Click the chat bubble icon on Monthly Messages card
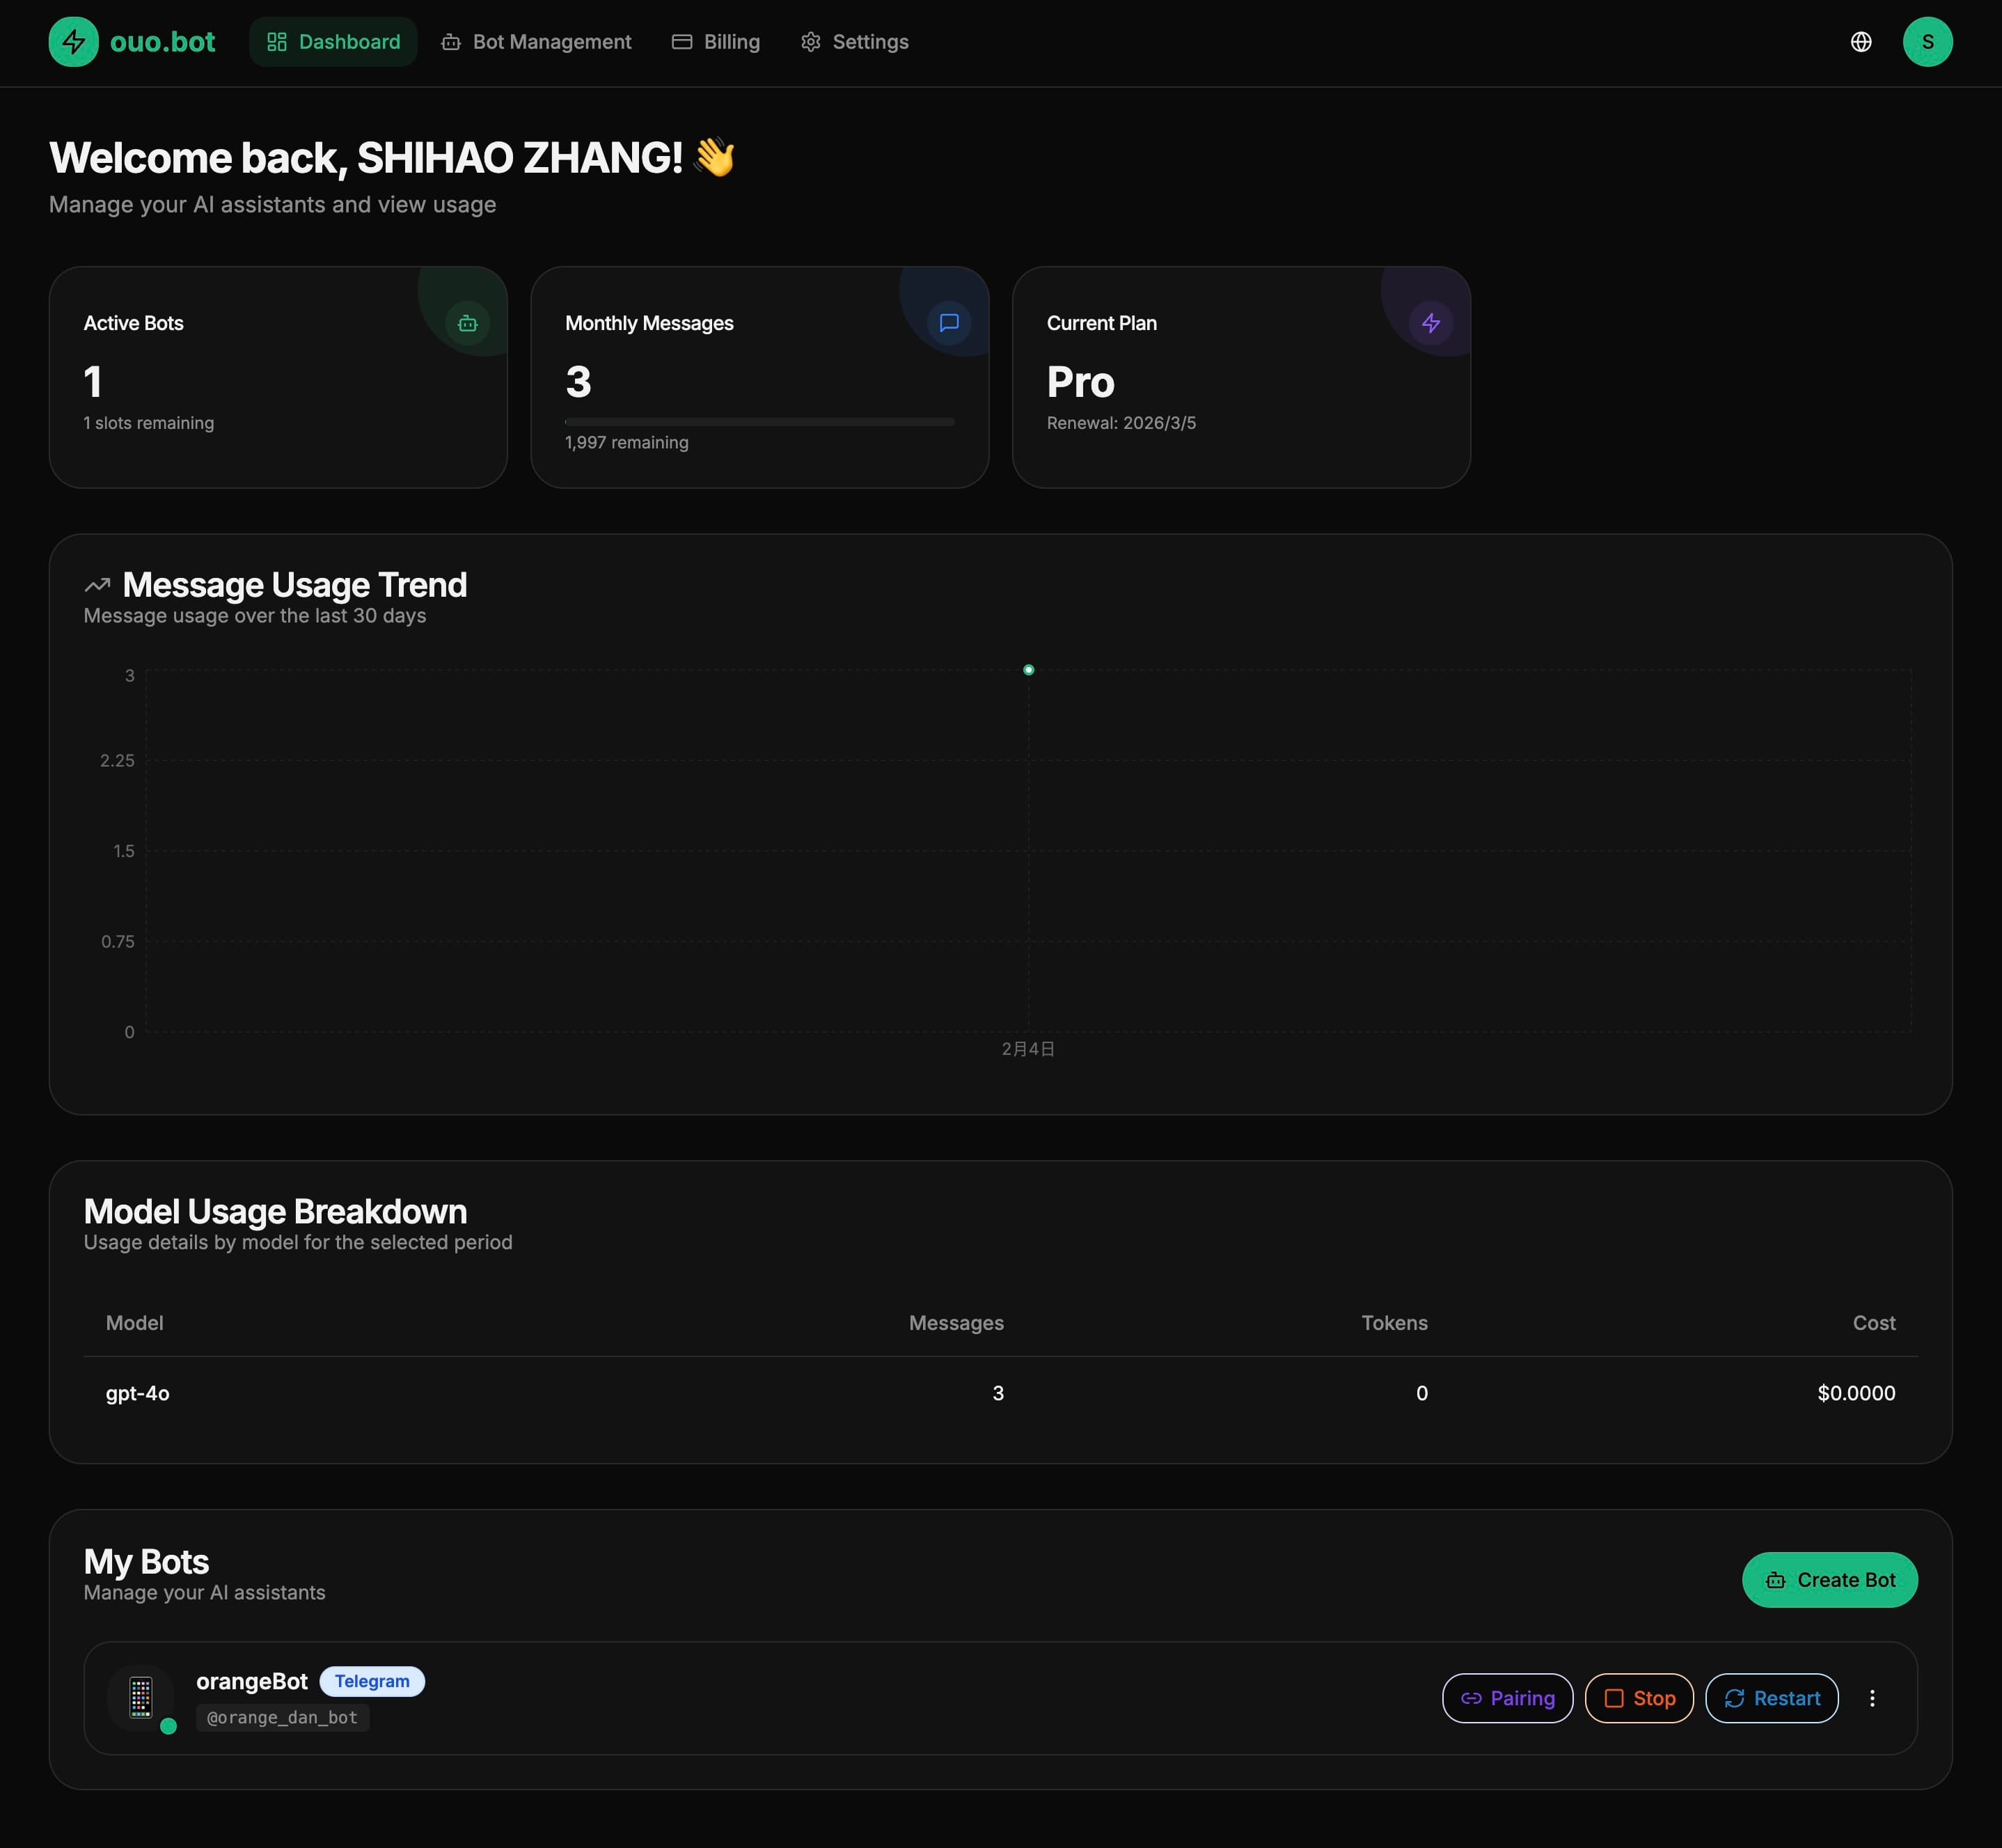This screenshot has height=1848, width=2002. coord(947,323)
